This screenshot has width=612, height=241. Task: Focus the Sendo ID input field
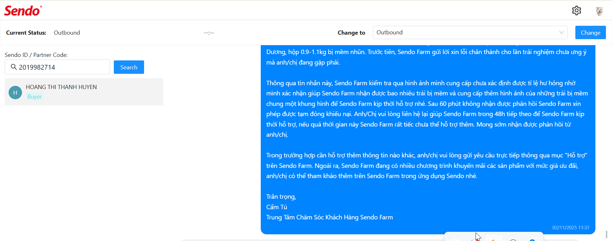pyautogui.click(x=64, y=67)
